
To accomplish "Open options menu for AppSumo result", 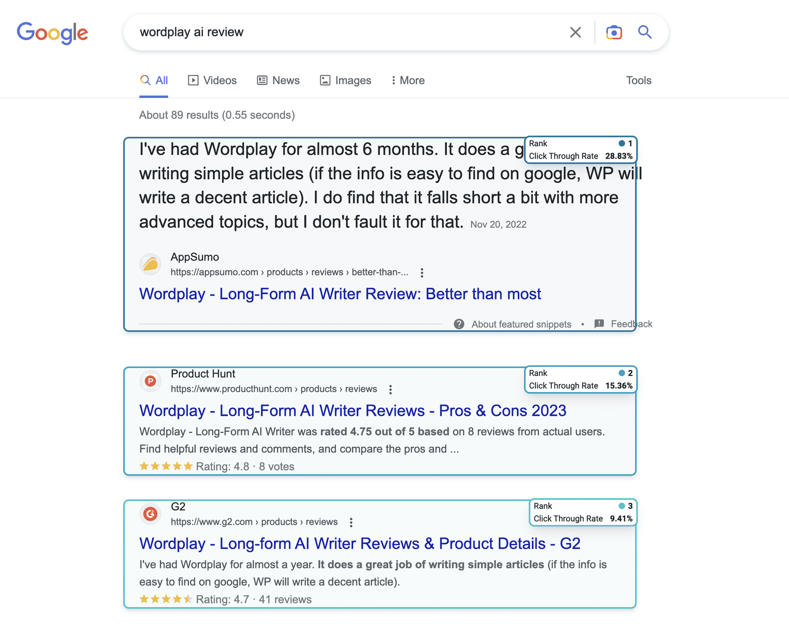I will point(422,272).
